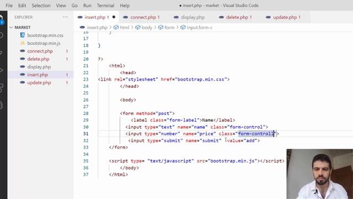Open the Run menu
Screen dimensions: 353x199
(87, 6)
